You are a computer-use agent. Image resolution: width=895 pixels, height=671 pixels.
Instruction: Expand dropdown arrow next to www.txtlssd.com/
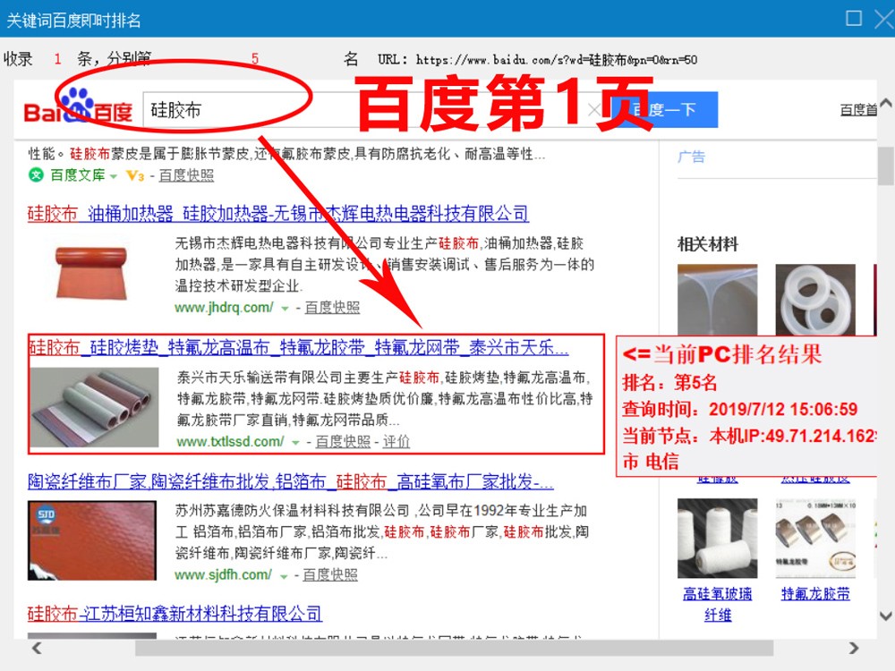295,443
